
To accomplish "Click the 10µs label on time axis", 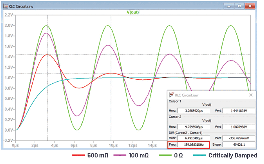I will [x=113, y=145].
